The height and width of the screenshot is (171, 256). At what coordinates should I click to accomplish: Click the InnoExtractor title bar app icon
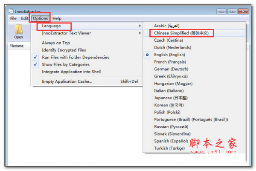[x=11, y=11]
